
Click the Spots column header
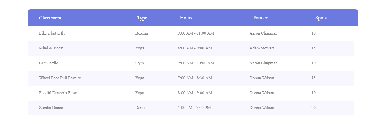point(321,18)
